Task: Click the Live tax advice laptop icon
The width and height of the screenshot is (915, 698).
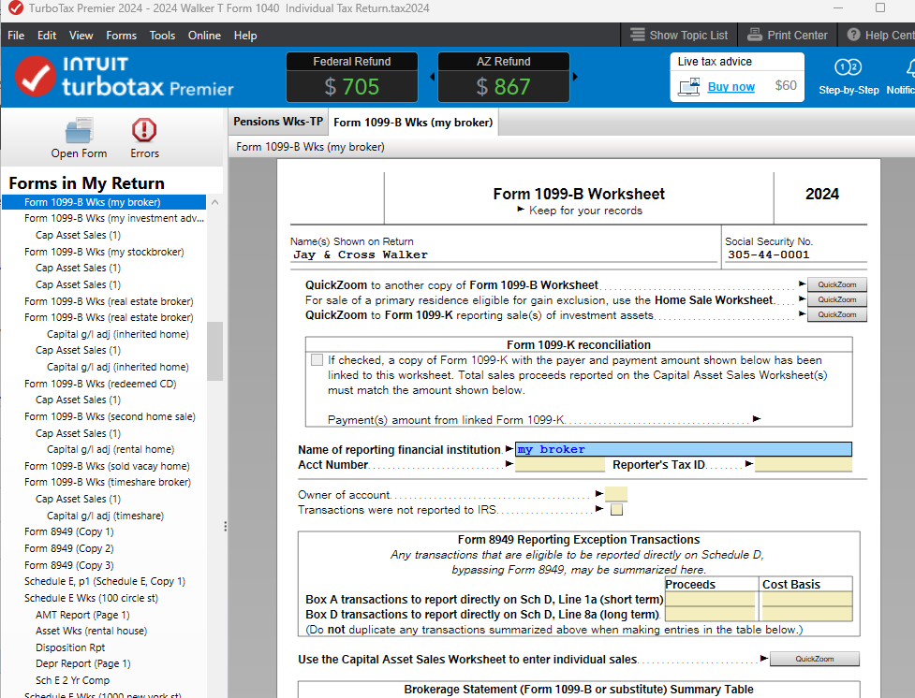Action: [x=688, y=86]
